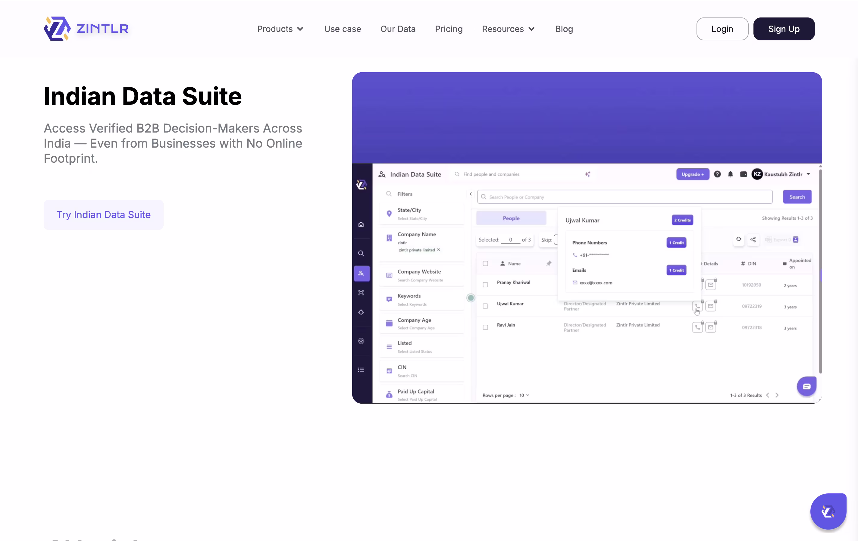The width and height of the screenshot is (858, 541).
Task: Open the Zintlr chat widget bubble
Action: pyautogui.click(x=828, y=511)
